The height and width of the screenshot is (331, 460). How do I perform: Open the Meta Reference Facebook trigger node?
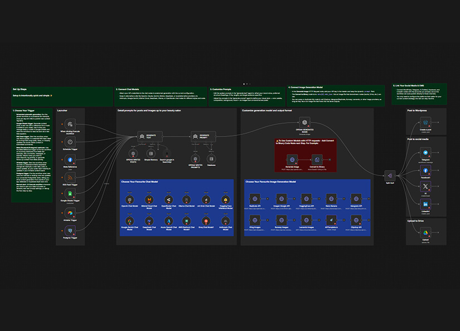[x=70, y=160]
